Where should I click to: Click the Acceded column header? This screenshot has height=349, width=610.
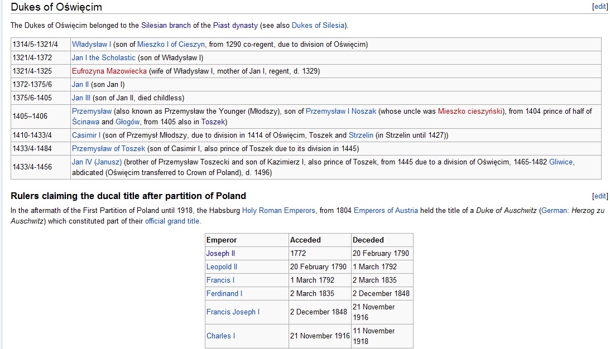(320, 240)
